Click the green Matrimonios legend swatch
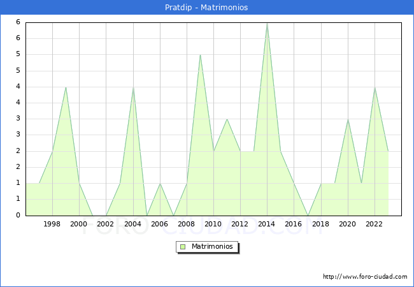 tap(183, 247)
